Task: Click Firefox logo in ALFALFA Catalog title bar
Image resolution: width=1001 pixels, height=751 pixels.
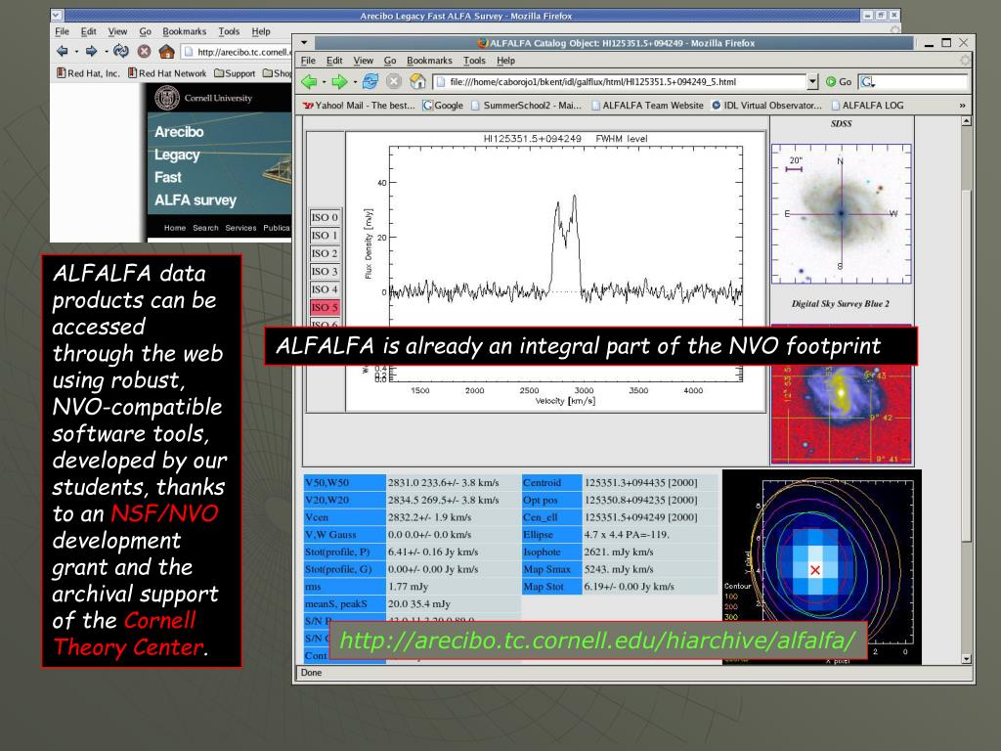Action: 483,43
